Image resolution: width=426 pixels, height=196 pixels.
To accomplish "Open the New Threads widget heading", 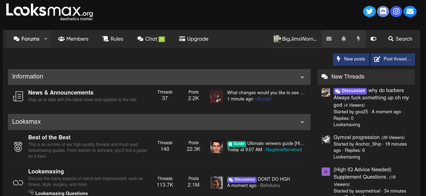I will 348,76.
